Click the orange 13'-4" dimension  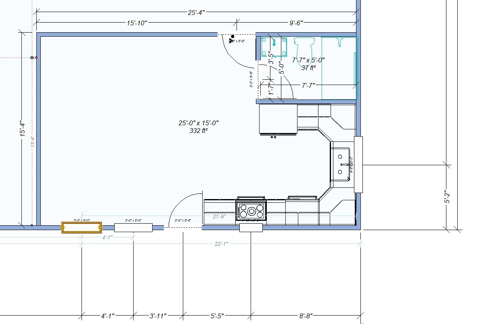point(32,141)
